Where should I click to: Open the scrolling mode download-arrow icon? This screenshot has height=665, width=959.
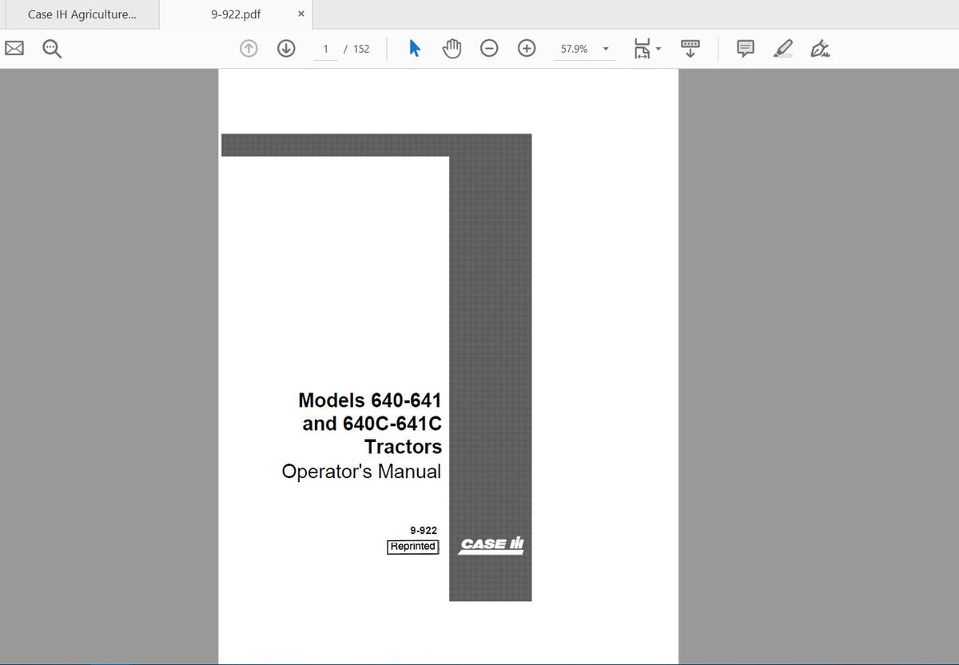690,49
